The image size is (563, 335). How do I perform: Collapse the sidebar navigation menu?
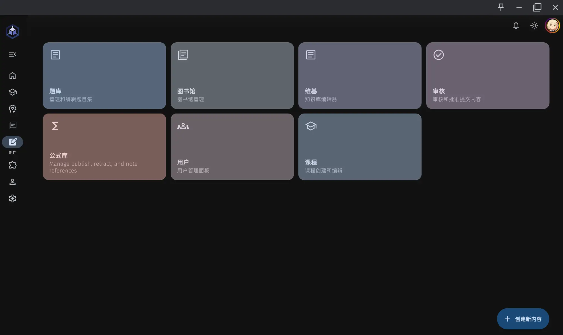[13, 54]
